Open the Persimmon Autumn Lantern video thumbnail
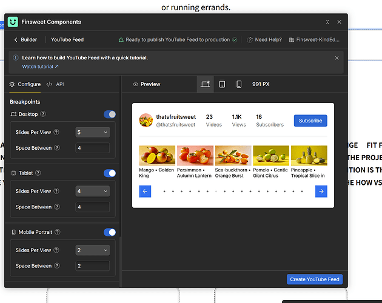This screenshot has height=303, width=382. pyautogui.click(x=195, y=155)
